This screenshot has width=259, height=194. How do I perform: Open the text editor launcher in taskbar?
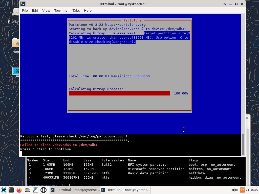click(x=35, y=190)
